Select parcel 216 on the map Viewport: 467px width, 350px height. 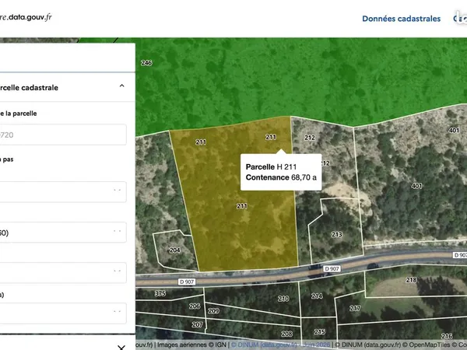click(x=447, y=336)
